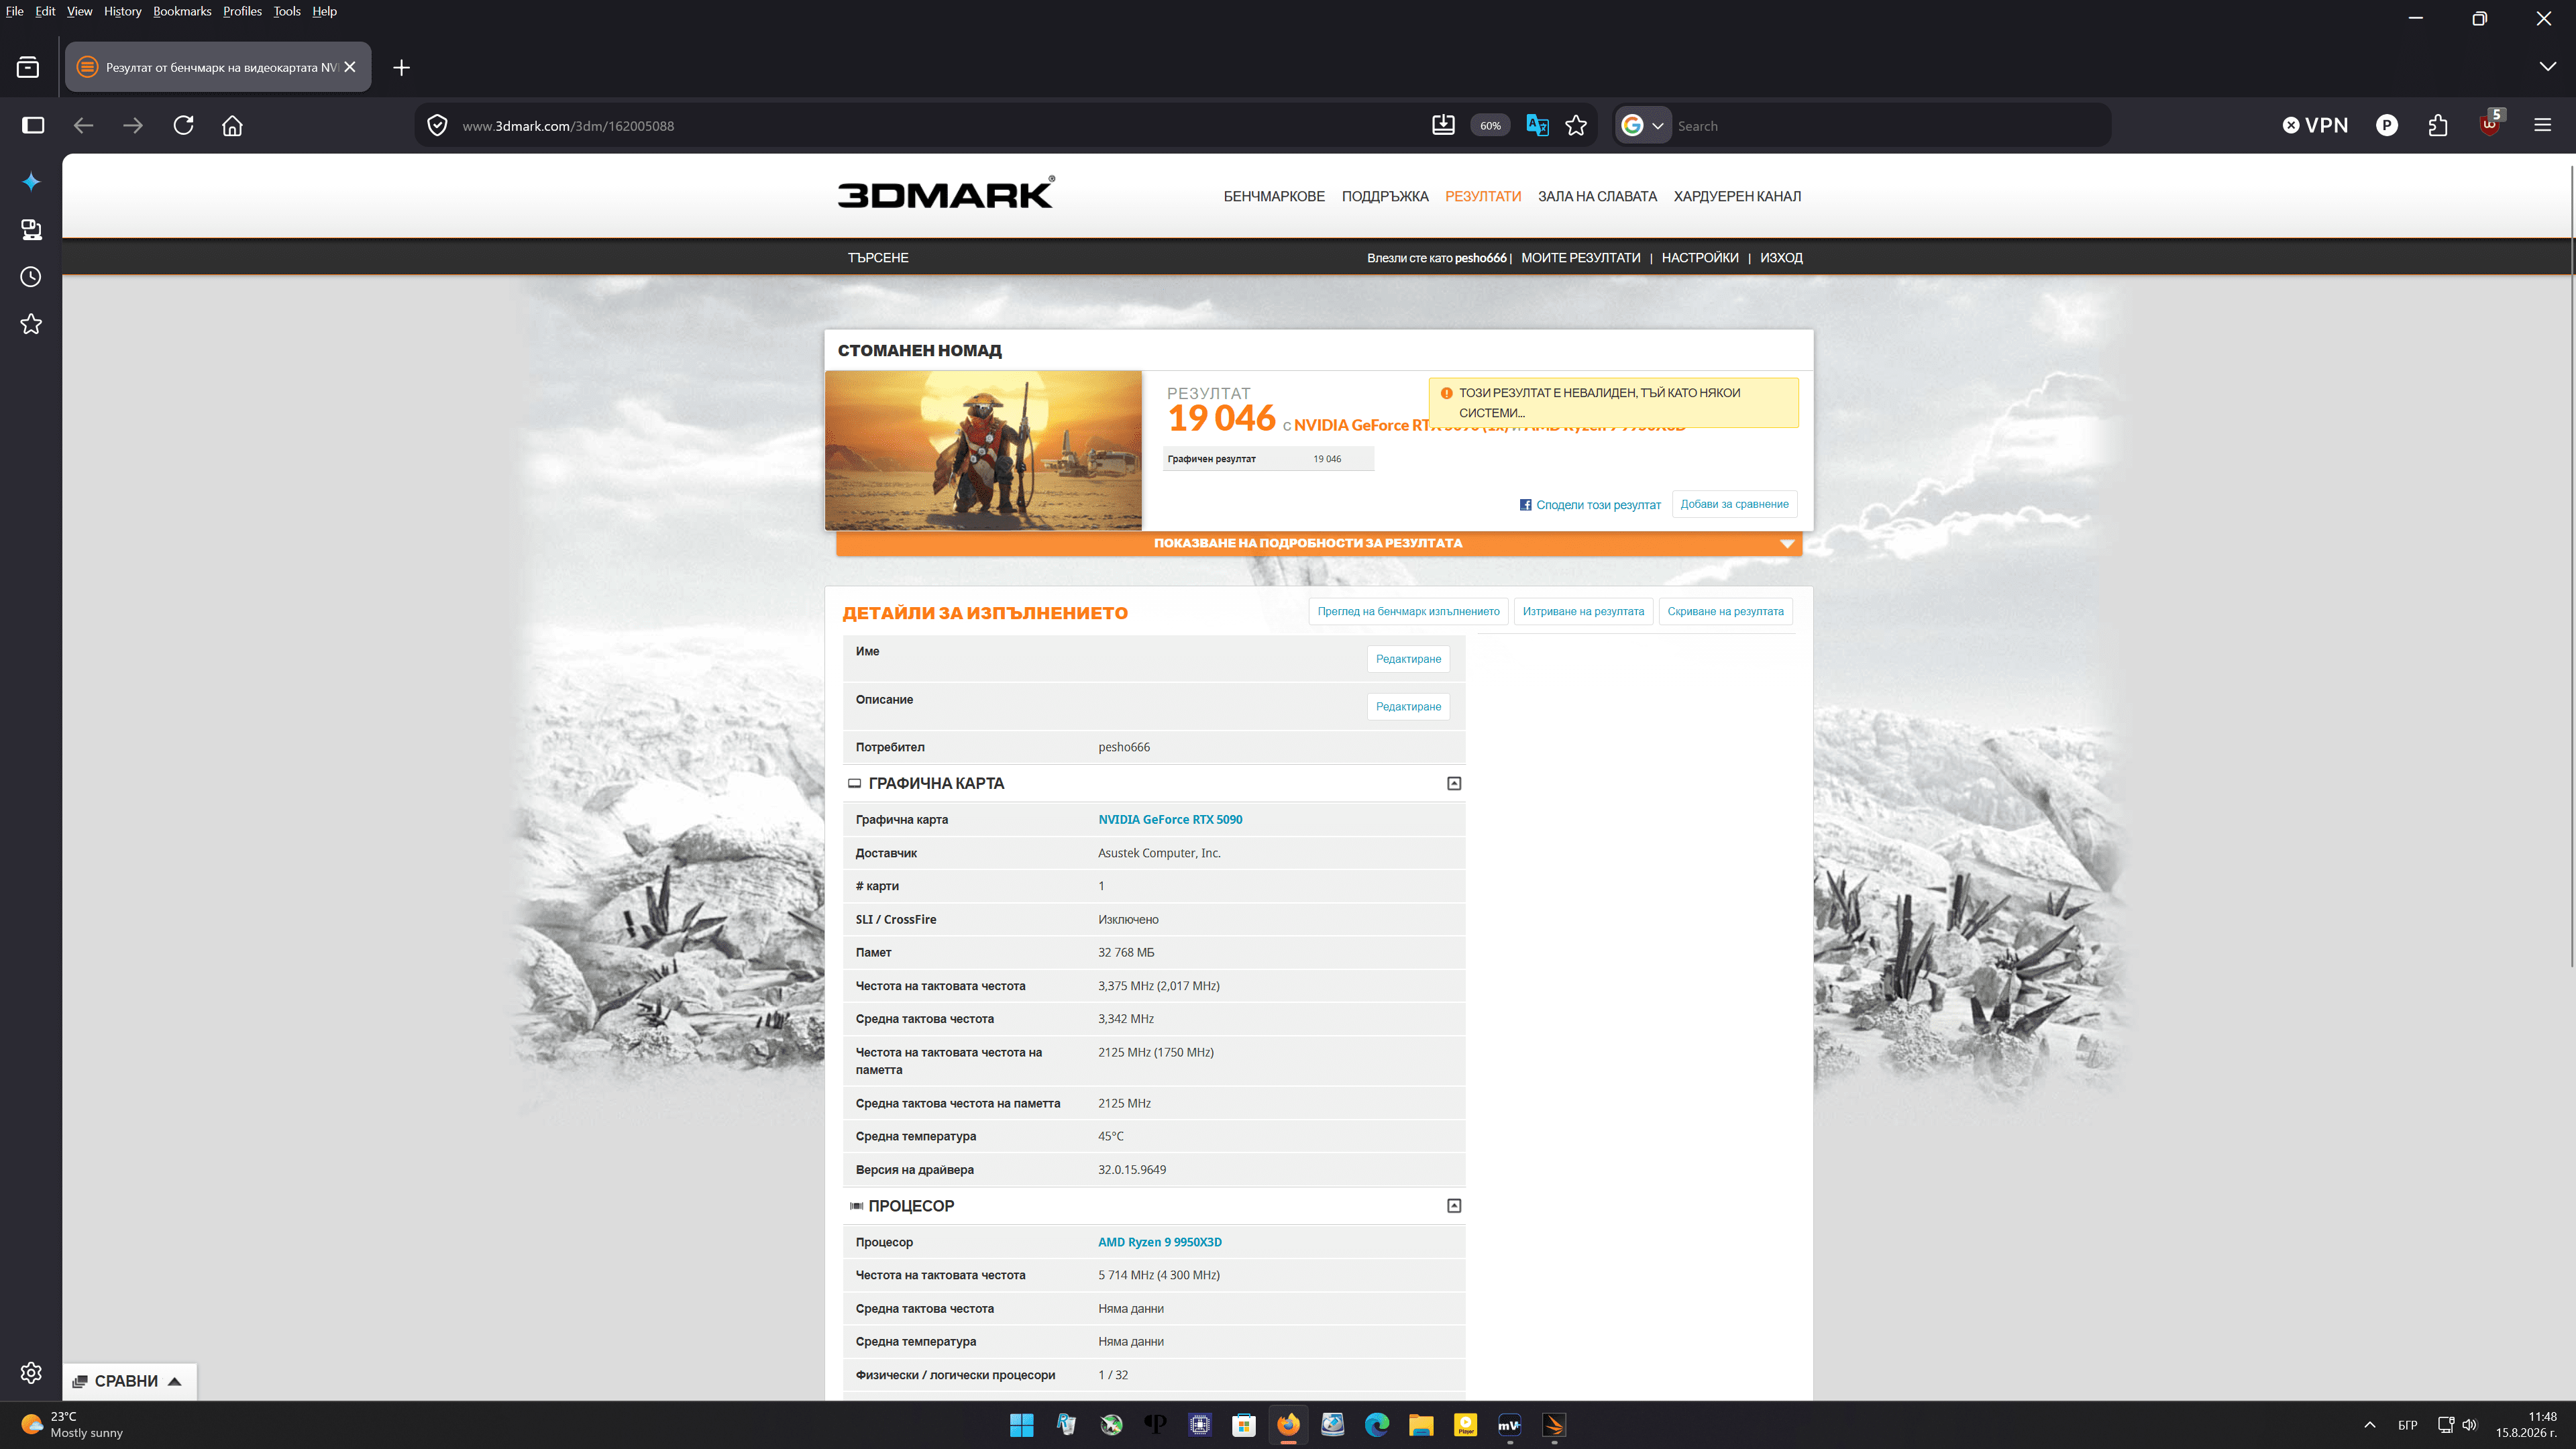
Task: Go forward to the next page
Action: (x=133, y=125)
